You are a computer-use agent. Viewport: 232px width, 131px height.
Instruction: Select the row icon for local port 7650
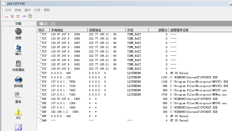point(39,82)
